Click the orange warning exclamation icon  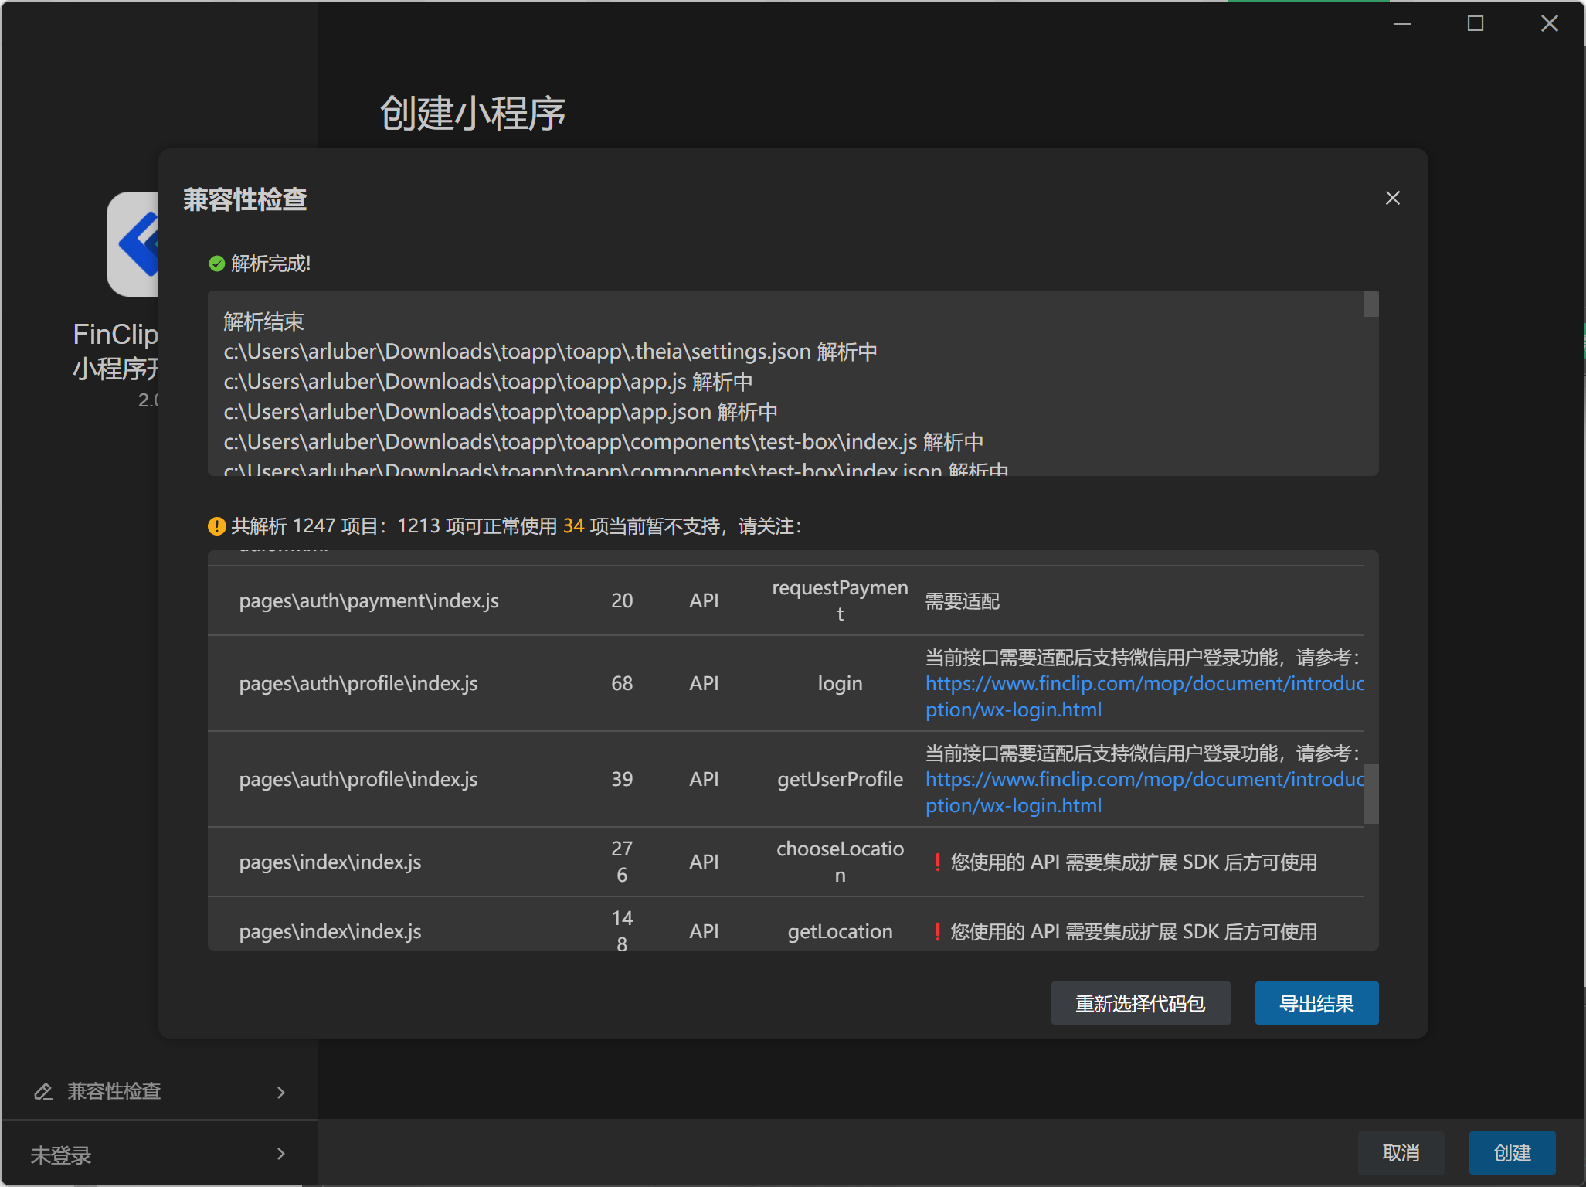pos(216,526)
